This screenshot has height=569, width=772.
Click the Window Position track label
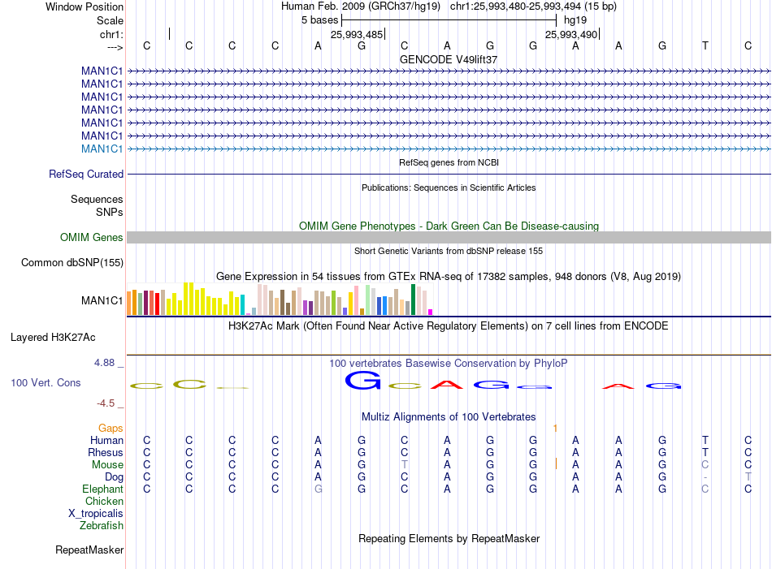tap(85, 6)
